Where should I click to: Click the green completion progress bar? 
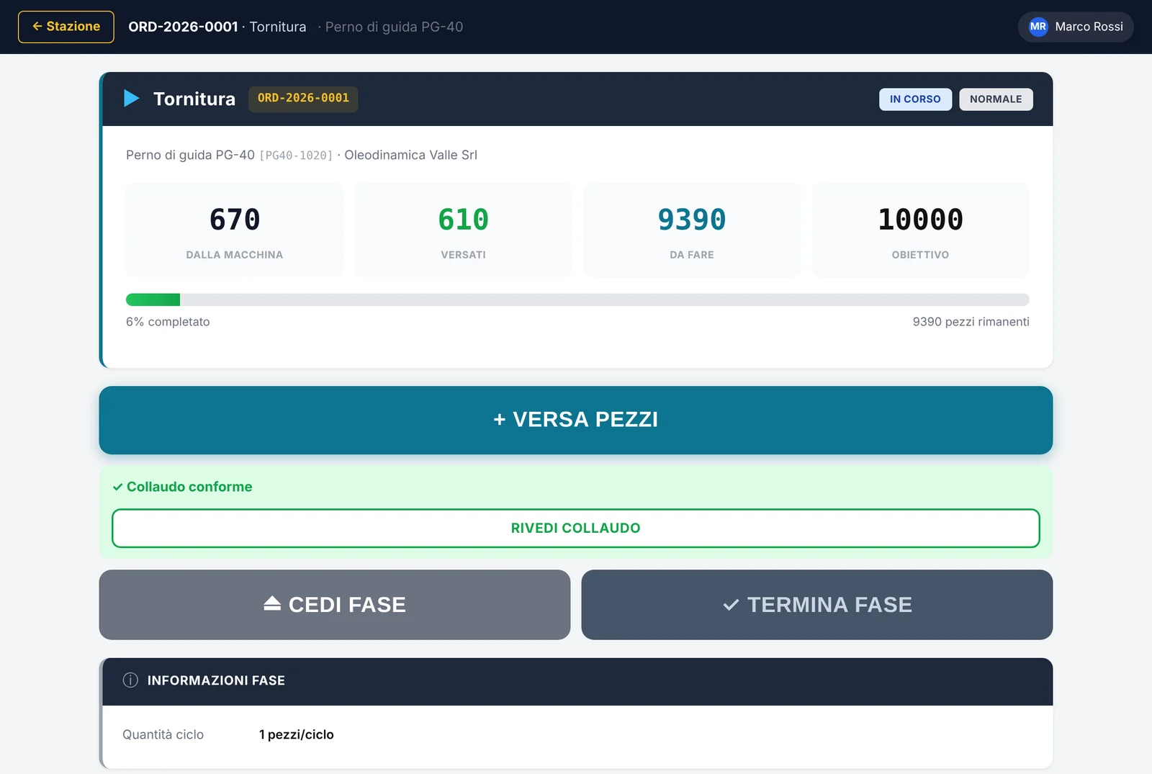click(x=577, y=300)
